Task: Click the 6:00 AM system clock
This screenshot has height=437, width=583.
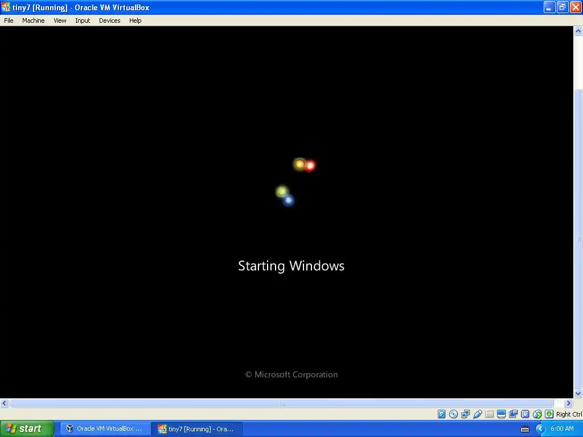Action: pos(562,428)
